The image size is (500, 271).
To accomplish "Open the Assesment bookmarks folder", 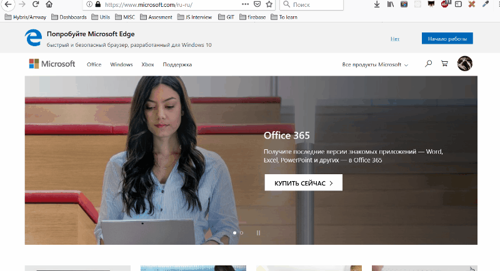I will (156, 17).
